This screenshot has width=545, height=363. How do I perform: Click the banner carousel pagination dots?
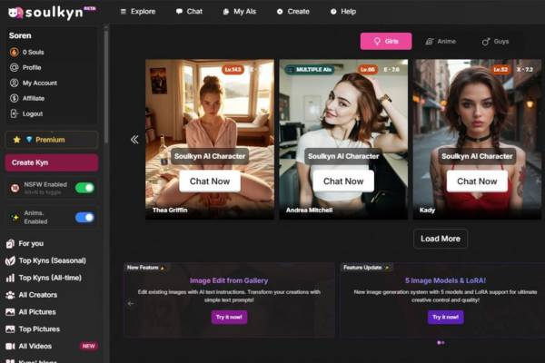click(x=441, y=343)
